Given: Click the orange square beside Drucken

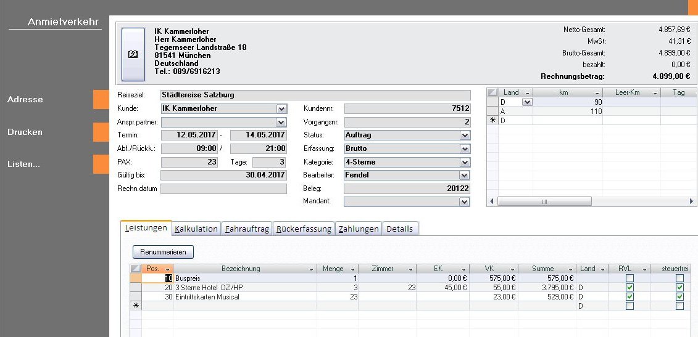Looking at the screenshot, I should coord(101,132).
